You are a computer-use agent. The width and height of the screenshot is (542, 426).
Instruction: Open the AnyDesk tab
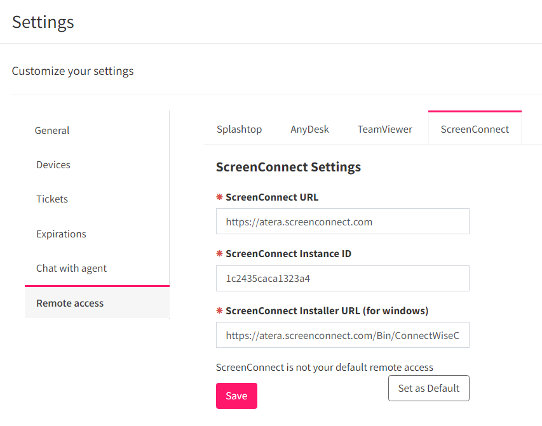pyautogui.click(x=309, y=129)
